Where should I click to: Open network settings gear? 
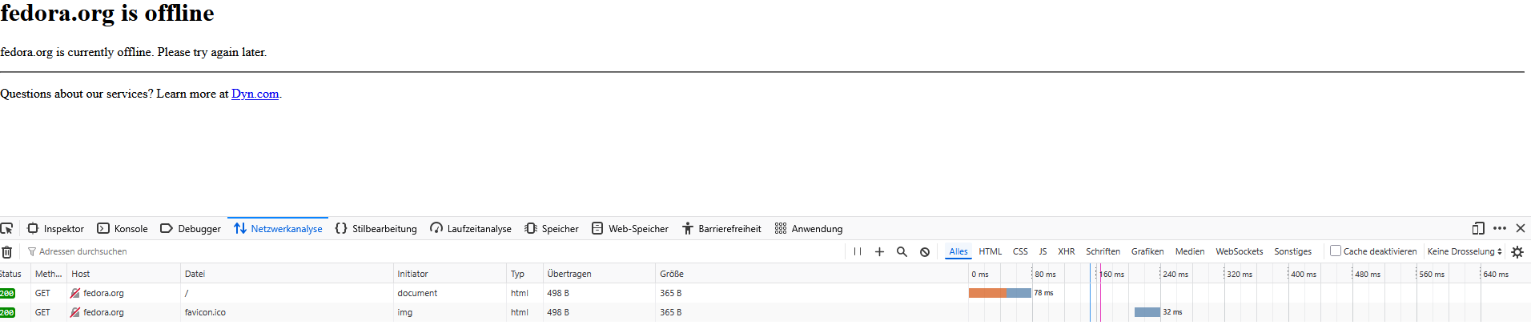pyautogui.click(x=1517, y=251)
